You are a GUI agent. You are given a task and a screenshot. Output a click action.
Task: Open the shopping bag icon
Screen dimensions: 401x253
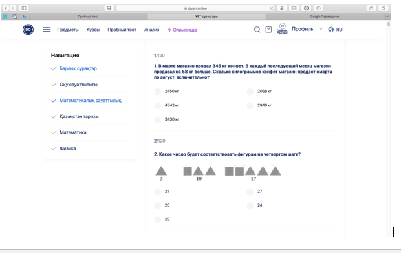[268, 30]
